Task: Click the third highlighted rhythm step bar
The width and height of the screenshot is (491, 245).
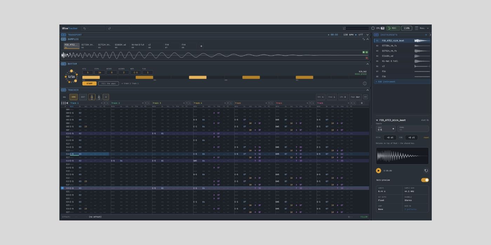Action: 198,77
